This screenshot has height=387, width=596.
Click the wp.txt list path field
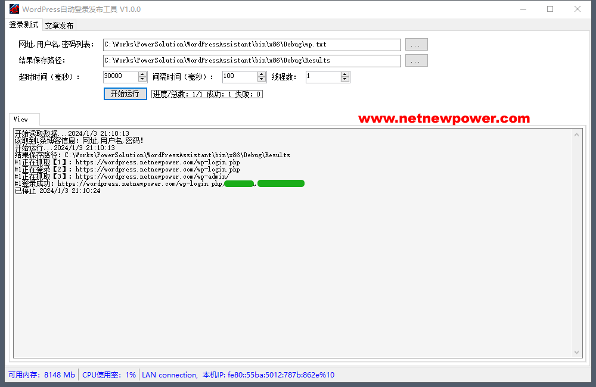click(x=252, y=45)
